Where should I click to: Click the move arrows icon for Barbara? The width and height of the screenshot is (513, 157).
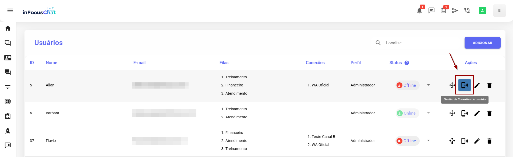pyautogui.click(x=452, y=113)
